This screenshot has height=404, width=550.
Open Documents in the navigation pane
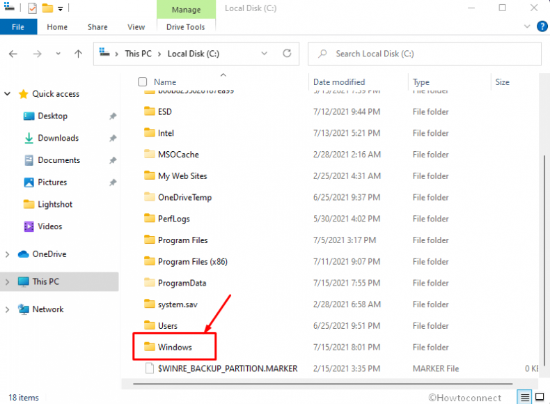coord(59,160)
